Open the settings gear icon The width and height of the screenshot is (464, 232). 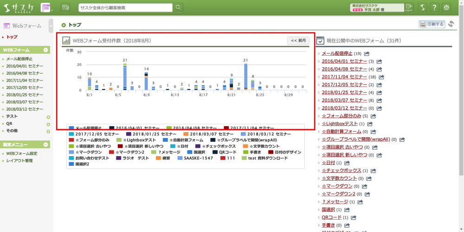coord(446,7)
